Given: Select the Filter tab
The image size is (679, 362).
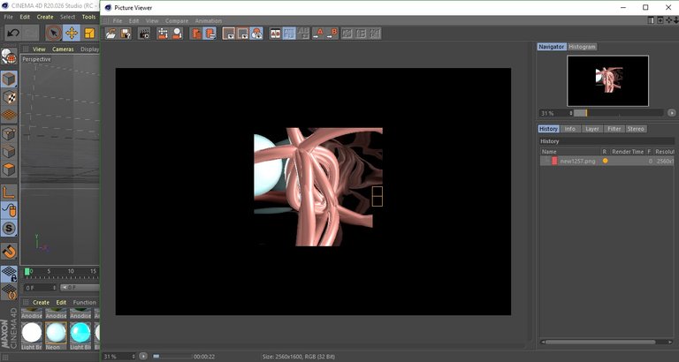Looking at the screenshot, I should pos(614,129).
